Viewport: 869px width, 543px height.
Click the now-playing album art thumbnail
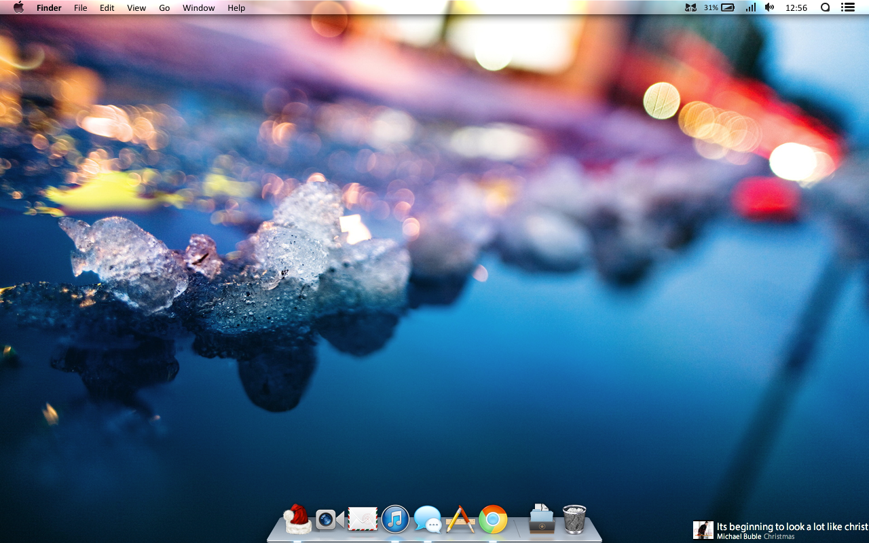[x=703, y=530]
